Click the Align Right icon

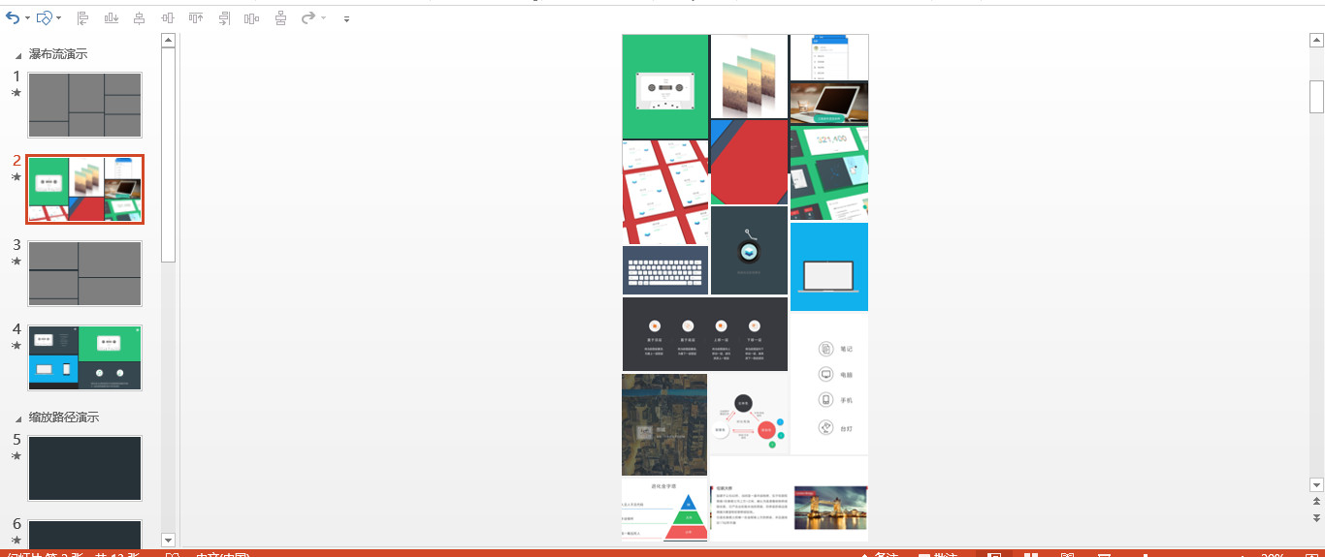[224, 17]
